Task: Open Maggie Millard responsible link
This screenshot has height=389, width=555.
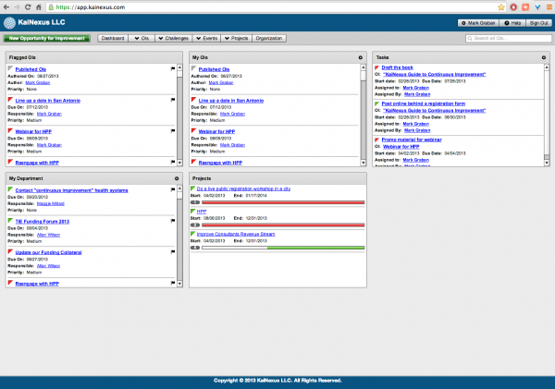Action: pos(51,203)
